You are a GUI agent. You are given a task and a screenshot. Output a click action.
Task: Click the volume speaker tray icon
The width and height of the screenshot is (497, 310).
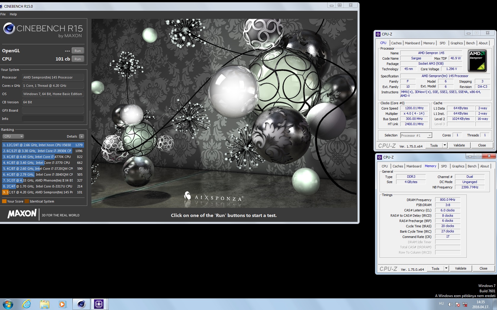450,304
